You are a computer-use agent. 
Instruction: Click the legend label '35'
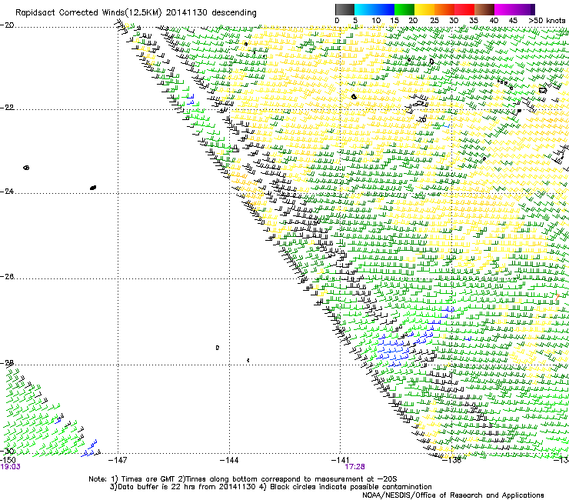[474, 21]
